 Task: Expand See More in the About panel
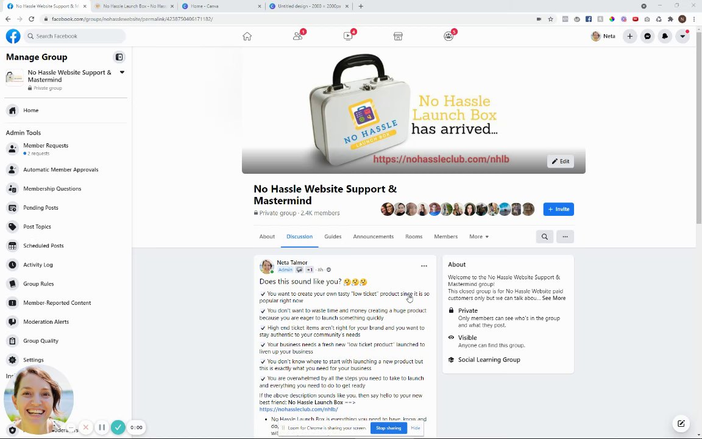point(554,298)
